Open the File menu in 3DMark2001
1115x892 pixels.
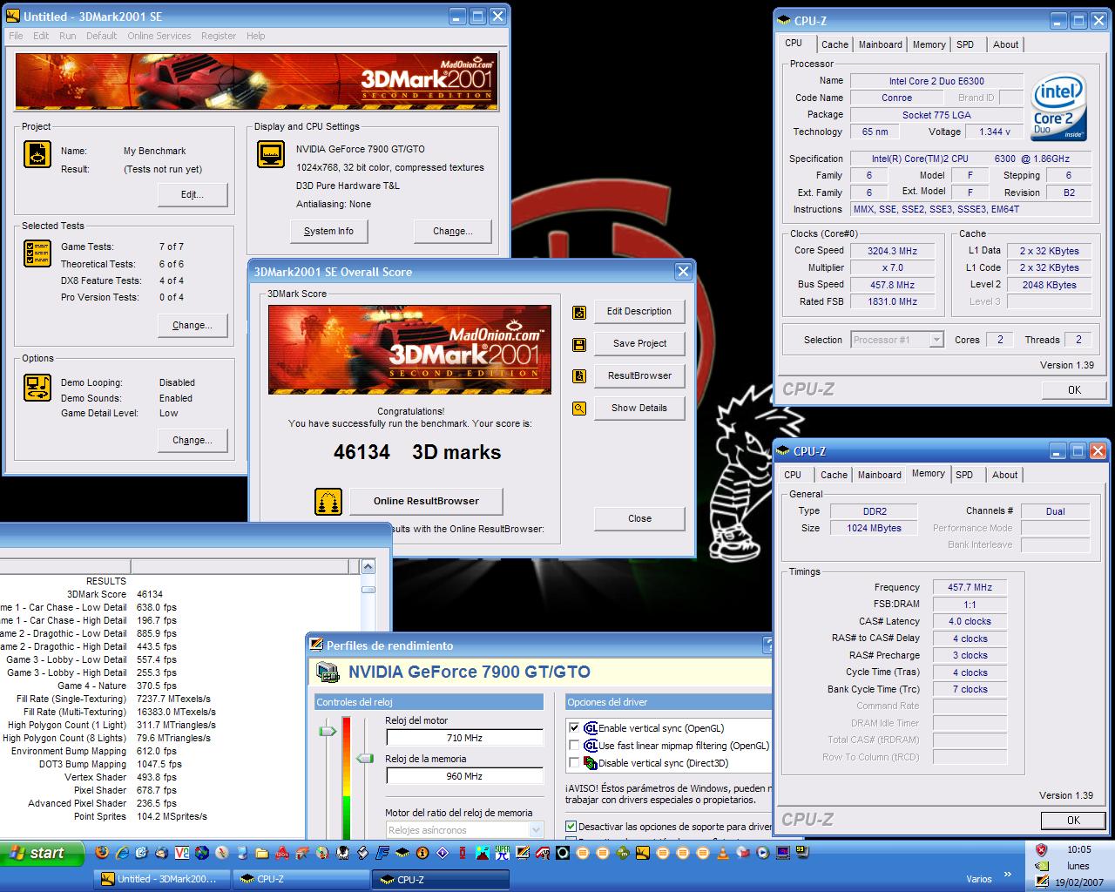(16, 36)
